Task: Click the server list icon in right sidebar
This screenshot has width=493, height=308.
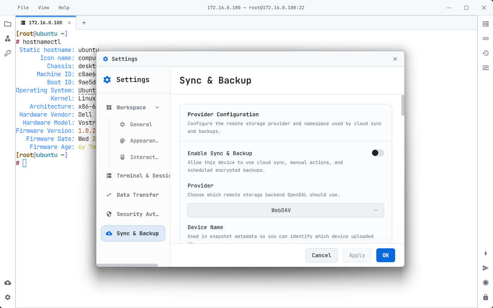Action: [486, 24]
